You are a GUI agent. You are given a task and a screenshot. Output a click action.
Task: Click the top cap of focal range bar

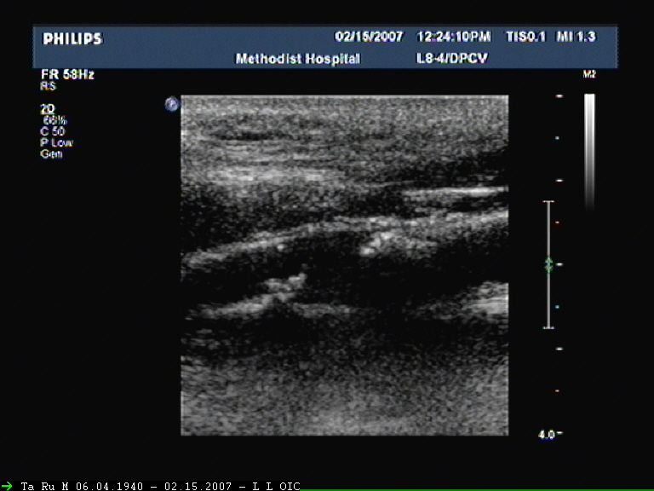point(549,202)
